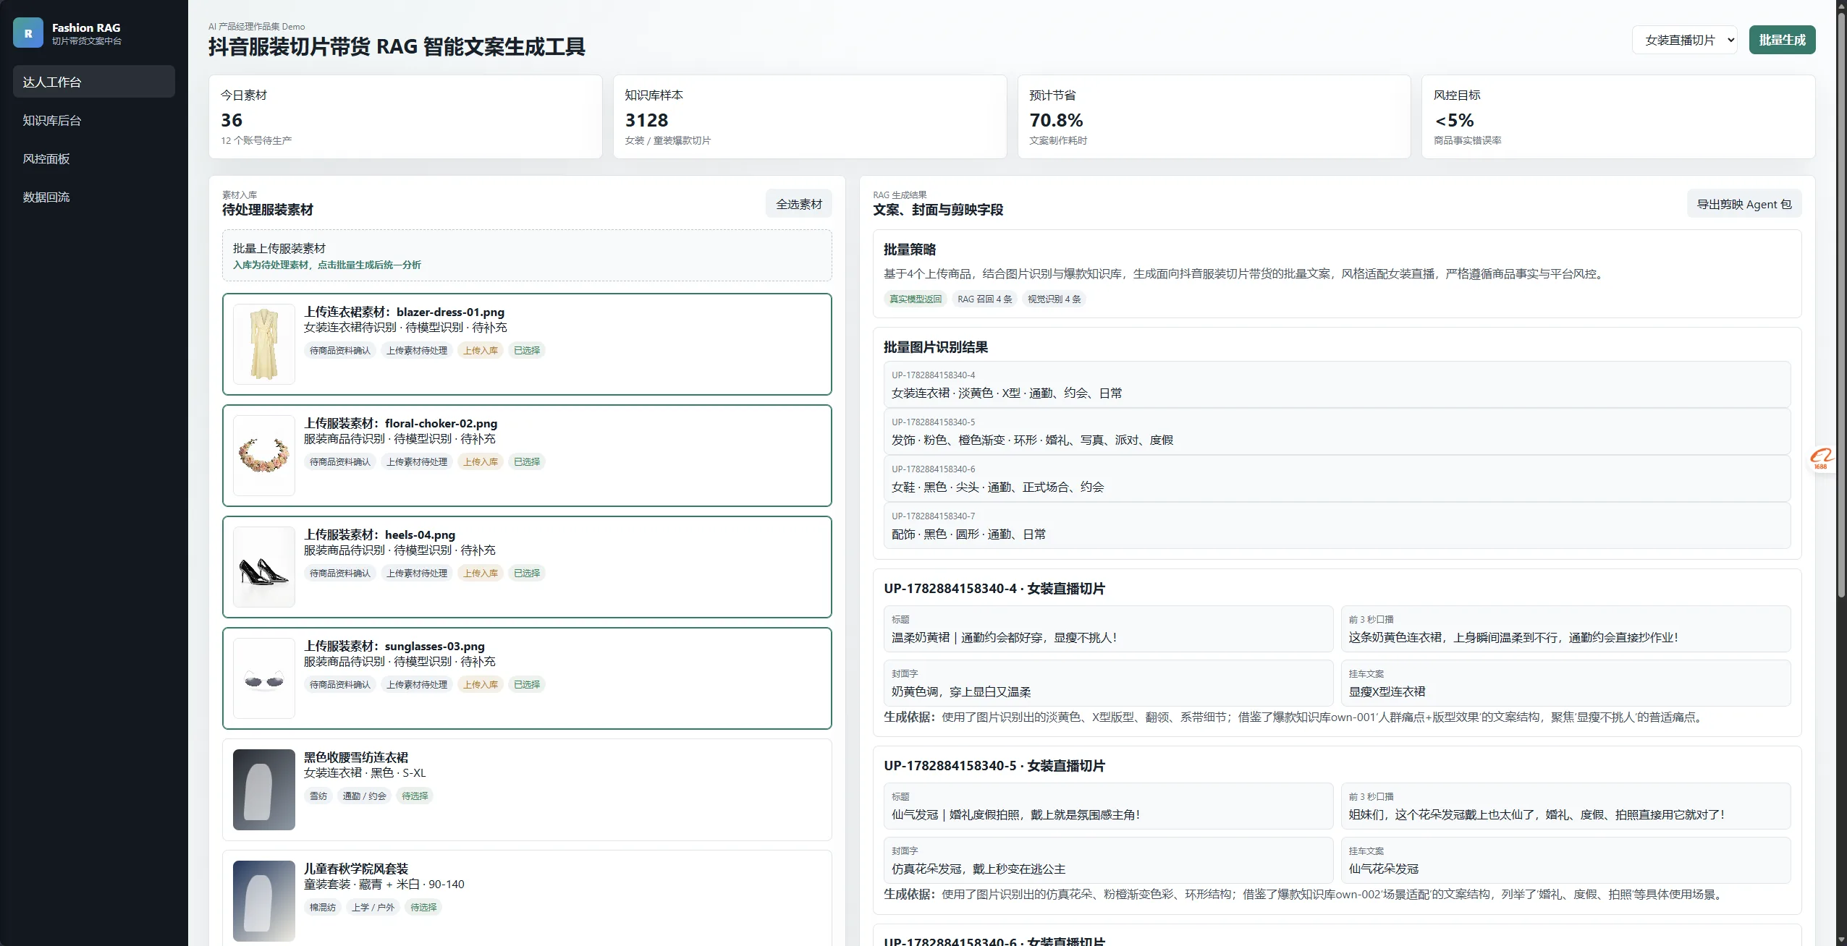1847x946 pixels.
Task: Click the 黑色收腰雪纺连衣裙 thumbnail
Action: (x=264, y=790)
